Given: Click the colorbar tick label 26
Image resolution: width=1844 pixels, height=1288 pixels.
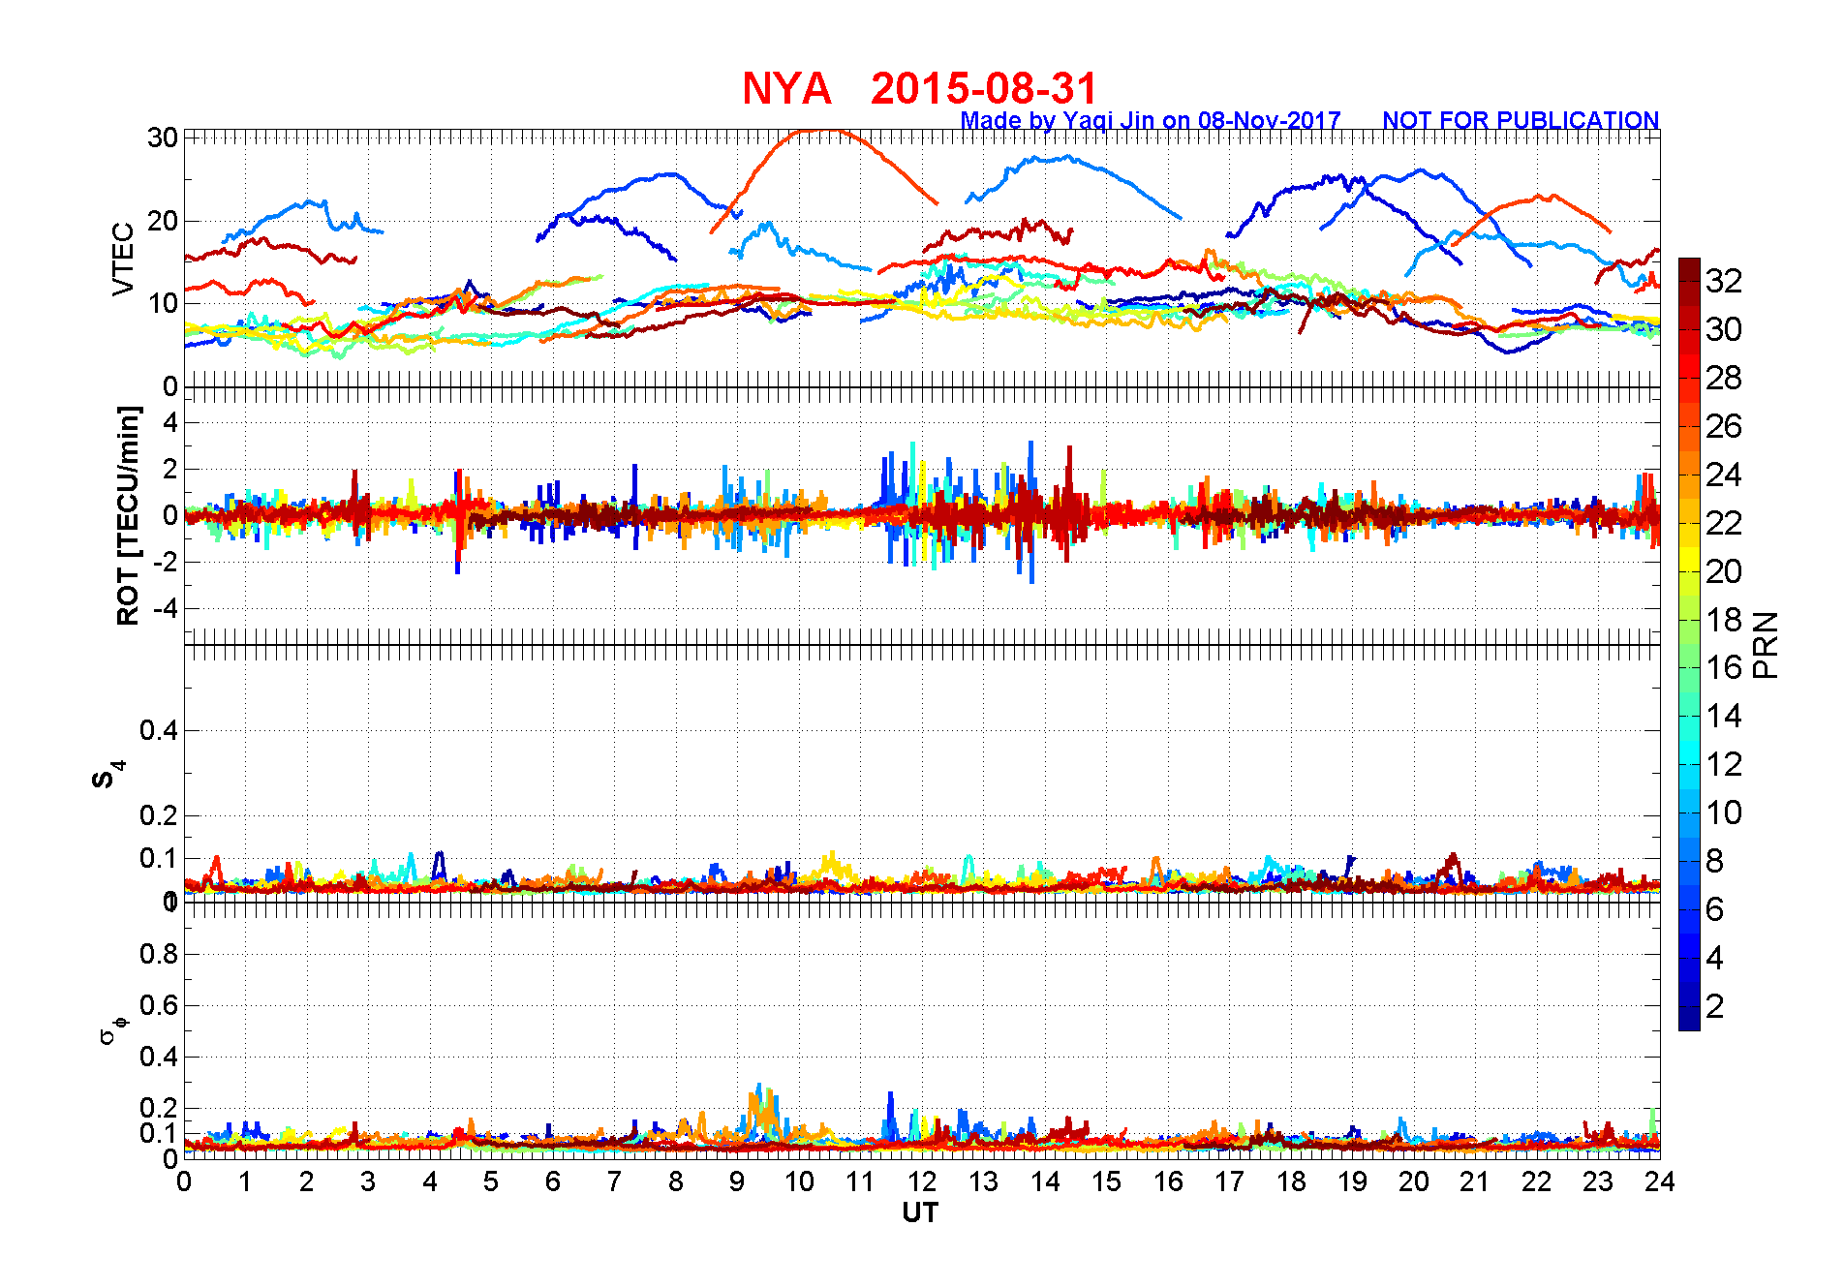Looking at the screenshot, I should tap(1724, 426).
